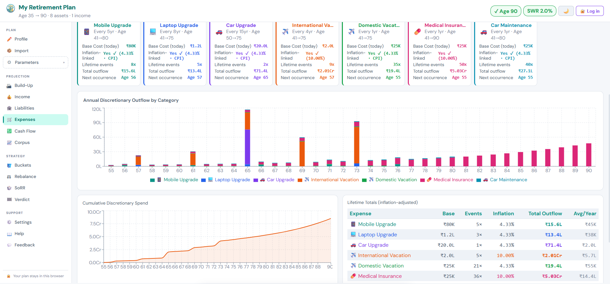Sort table by Total Outflow column header
This screenshot has width=610, height=284.
point(545,214)
